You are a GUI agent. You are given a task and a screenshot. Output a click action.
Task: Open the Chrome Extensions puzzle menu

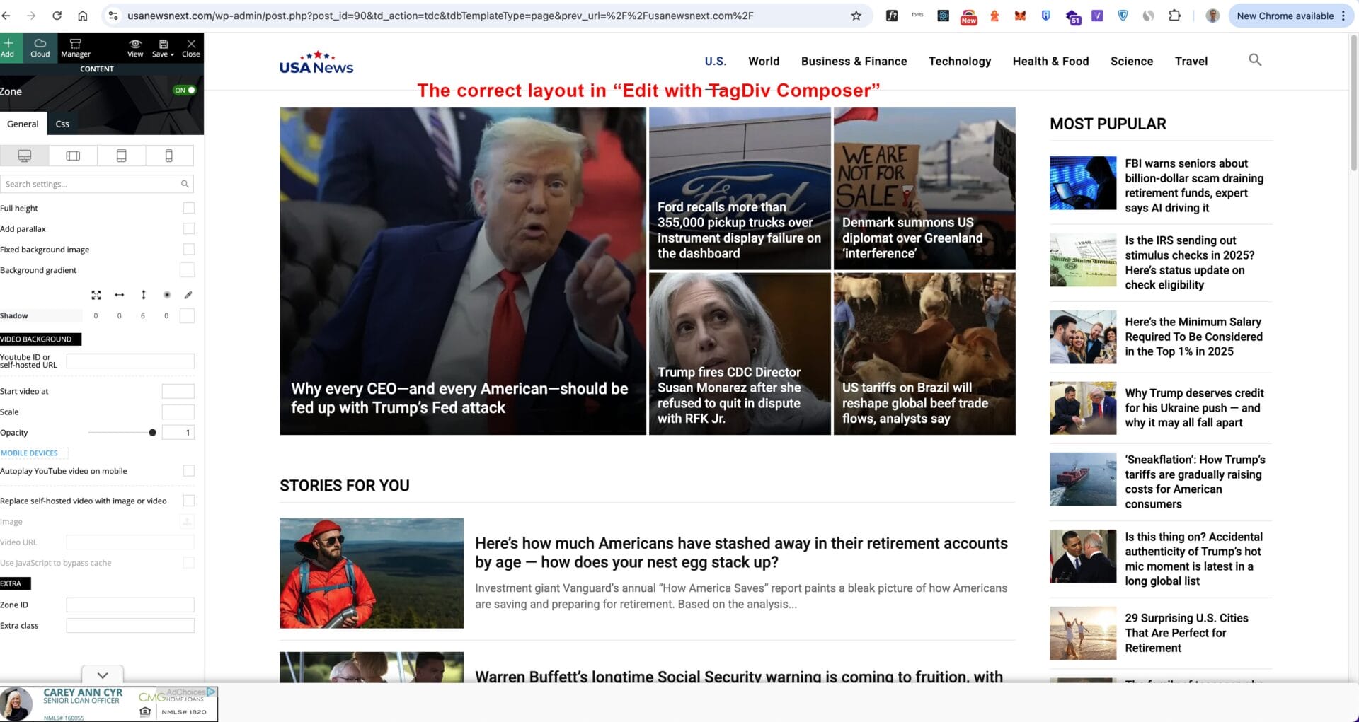(1174, 16)
